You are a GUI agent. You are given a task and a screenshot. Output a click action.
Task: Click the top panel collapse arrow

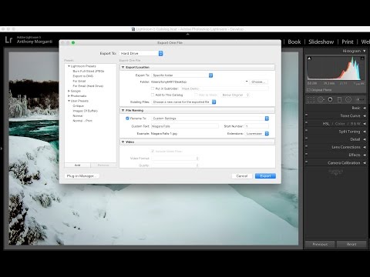point(187,34)
